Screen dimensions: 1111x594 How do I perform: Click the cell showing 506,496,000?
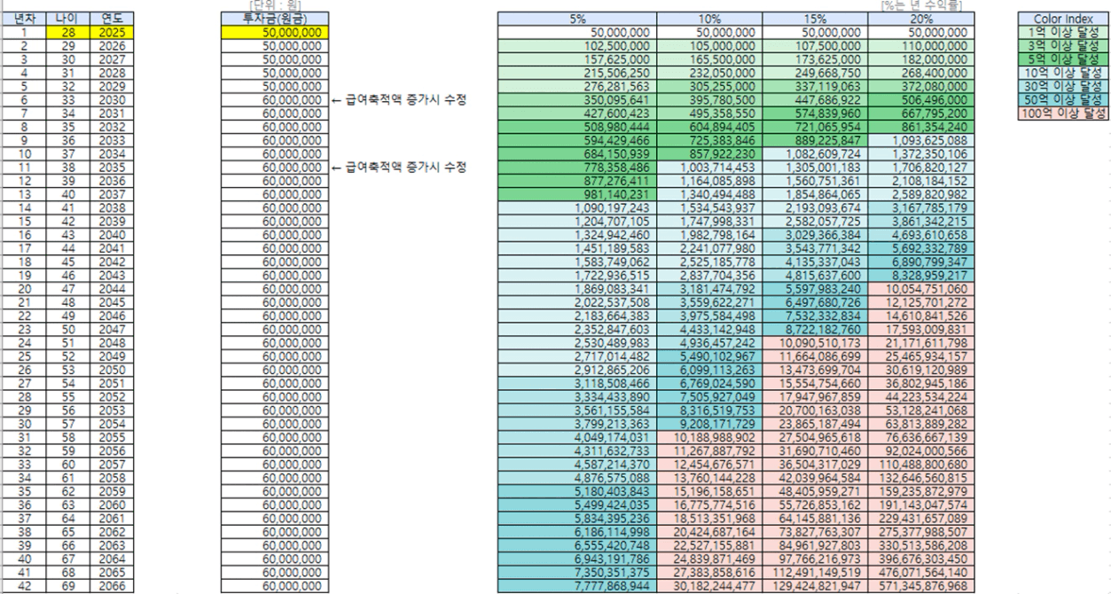(920, 99)
